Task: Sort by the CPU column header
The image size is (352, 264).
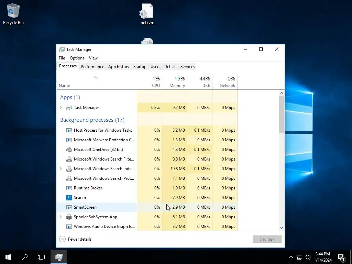Action: point(150,82)
